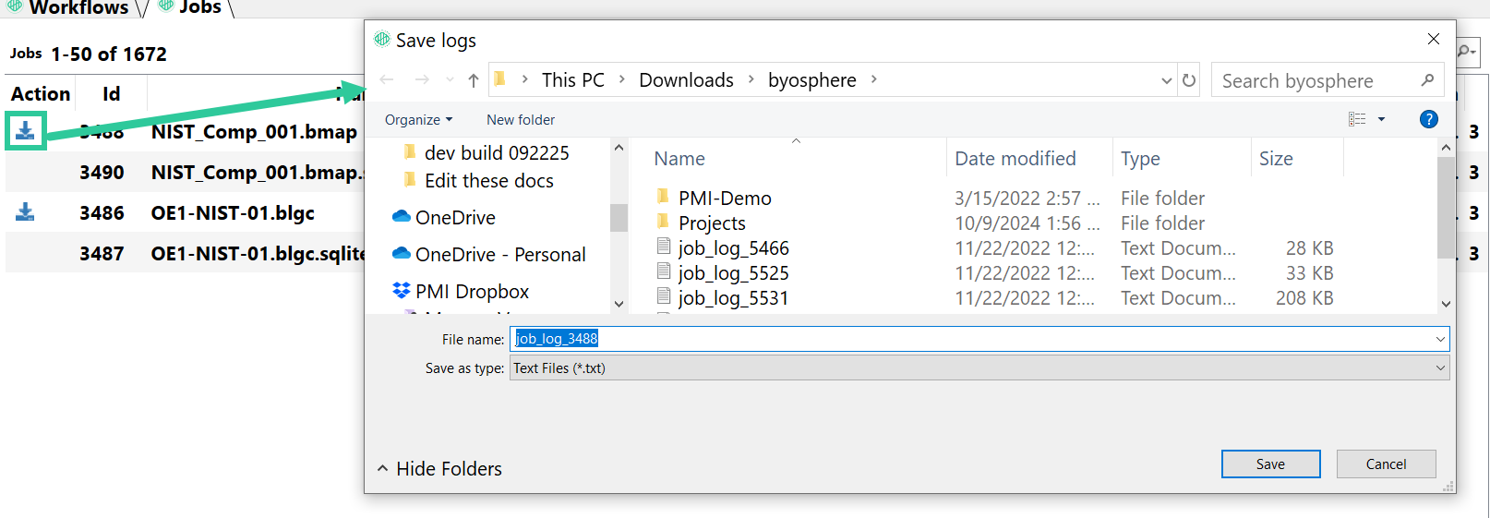The image size is (1490, 518).
Task: Select OneDrive - Personal location
Action: click(488, 254)
